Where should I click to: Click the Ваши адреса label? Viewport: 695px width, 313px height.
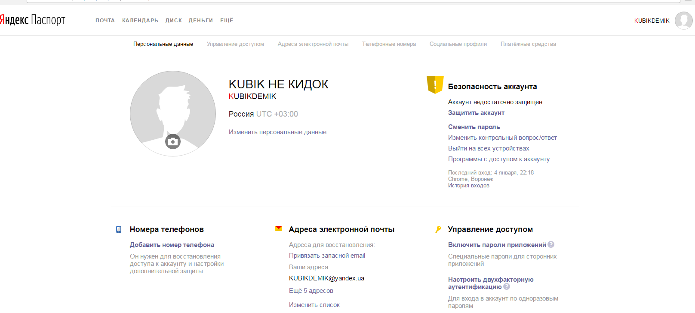(309, 267)
